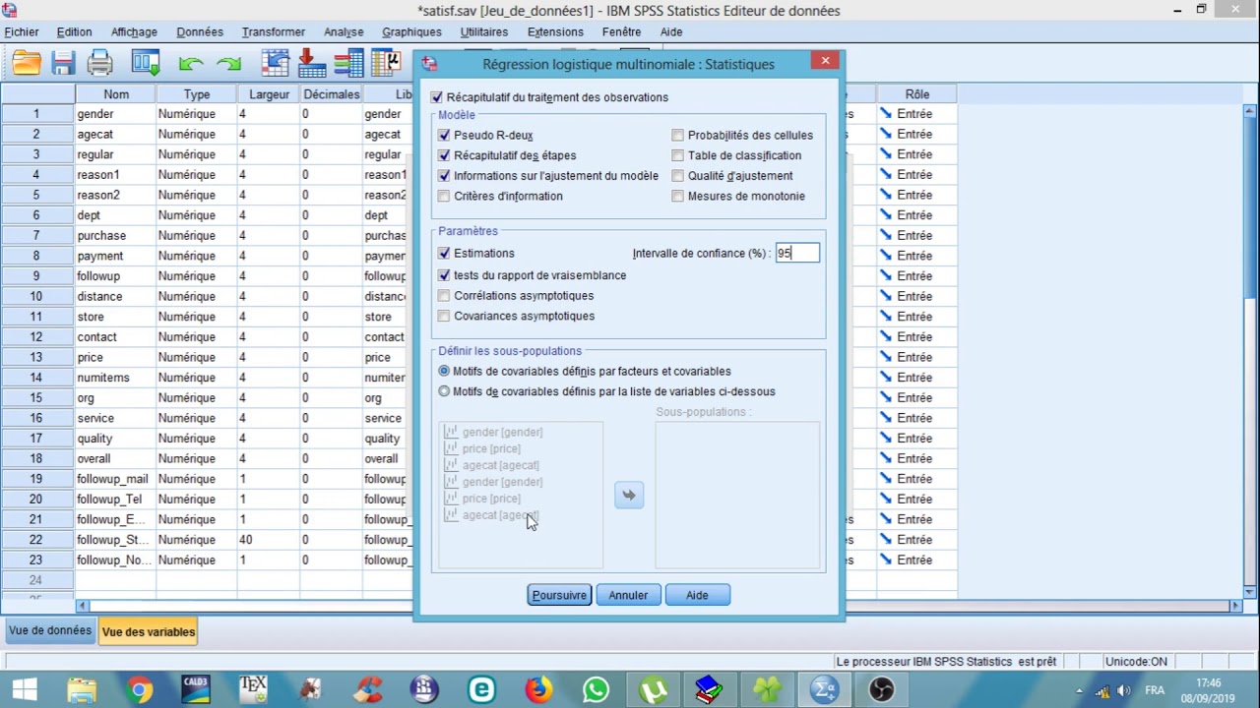Click the Poursuivre button
Screen dimensions: 1260x708
point(559,595)
